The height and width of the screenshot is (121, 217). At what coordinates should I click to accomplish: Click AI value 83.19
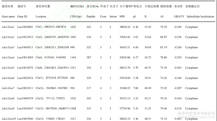pyautogui.click(x=164, y=47)
